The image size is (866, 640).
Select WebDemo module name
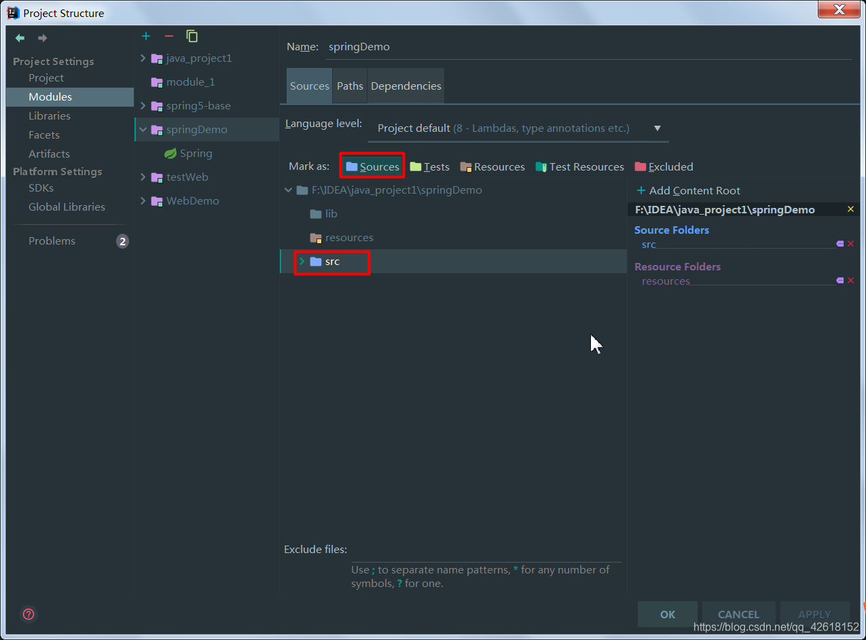(x=193, y=201)
